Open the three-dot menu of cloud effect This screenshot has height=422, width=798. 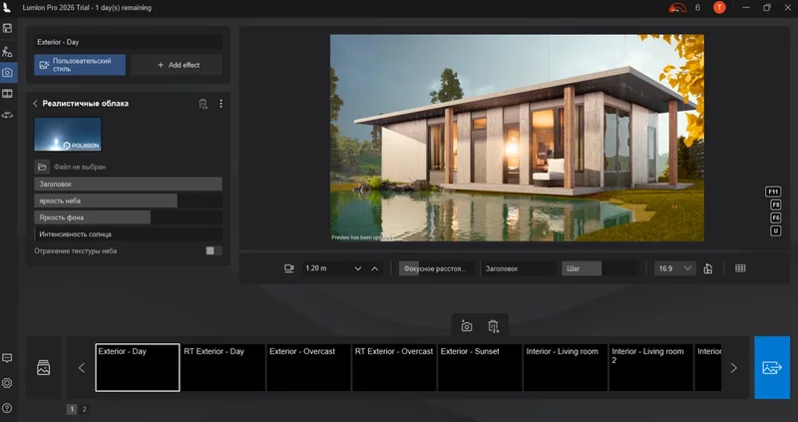point(220,104)
